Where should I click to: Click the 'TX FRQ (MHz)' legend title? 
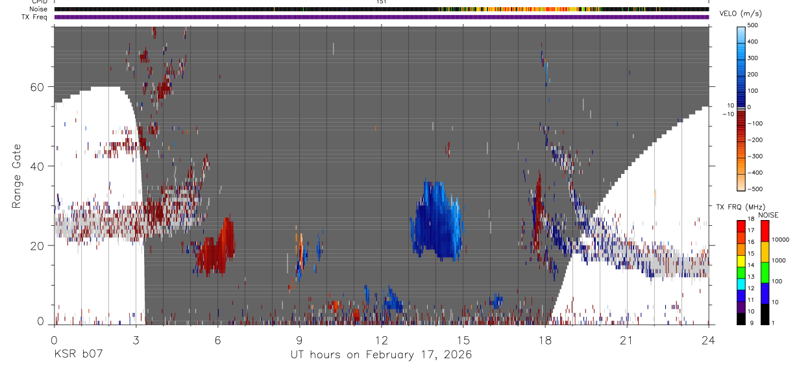click(x=742, y=206)
